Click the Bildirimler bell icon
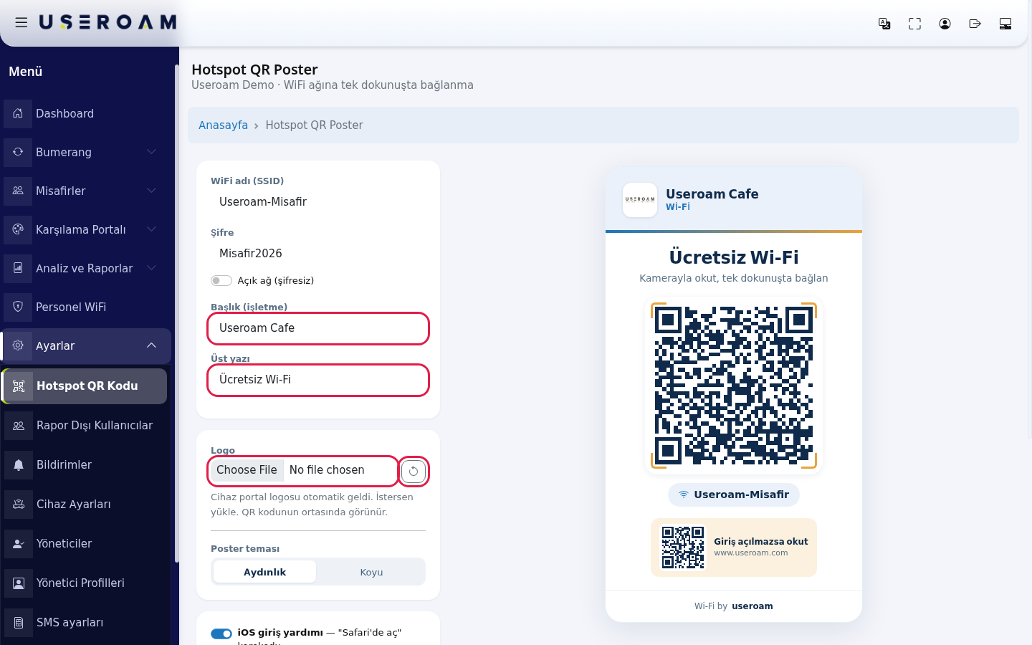Screen dimensions: 1032x645 (19, 464)
